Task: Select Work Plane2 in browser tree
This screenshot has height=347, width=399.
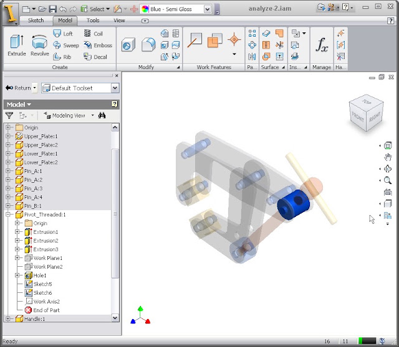Action: pos(48,267)
